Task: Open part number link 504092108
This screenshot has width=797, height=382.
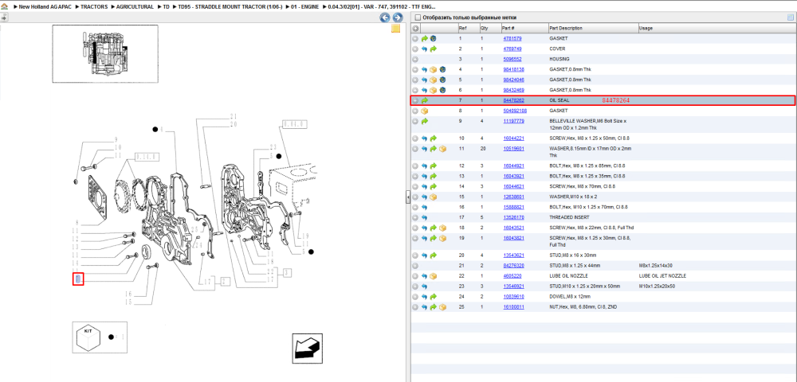Action: 514,111
